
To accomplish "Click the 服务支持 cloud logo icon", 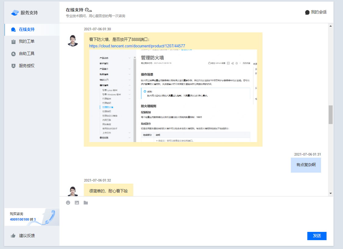I will point(15,13).
